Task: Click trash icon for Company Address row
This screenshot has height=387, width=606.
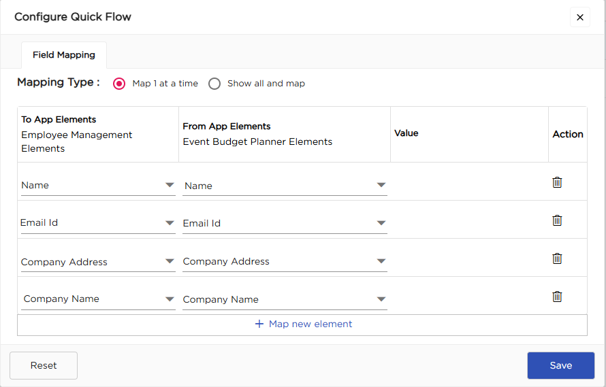Action: point(557,258)
